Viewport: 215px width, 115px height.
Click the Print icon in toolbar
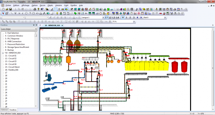coord(35,9)
